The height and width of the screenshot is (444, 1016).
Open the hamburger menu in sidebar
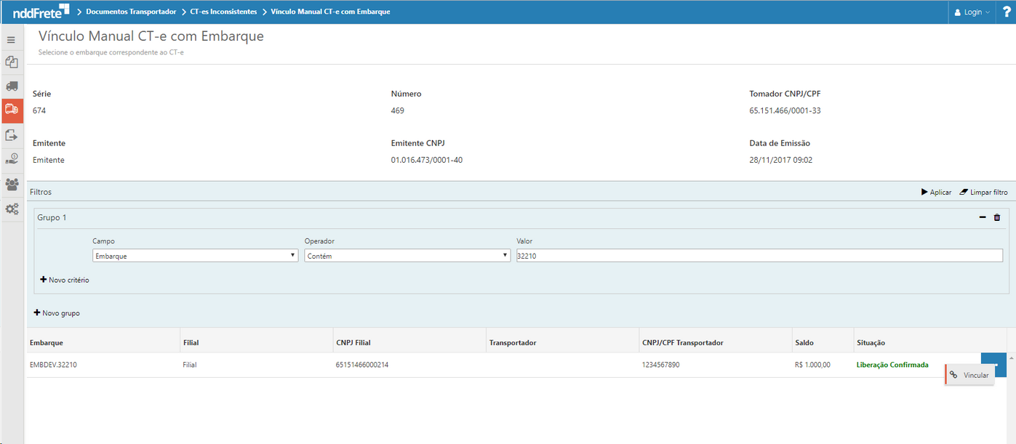[11, 40]
